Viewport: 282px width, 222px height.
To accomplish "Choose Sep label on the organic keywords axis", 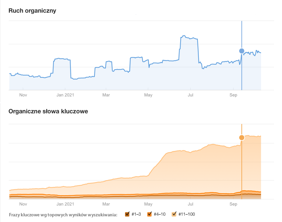I will point(233,204).
